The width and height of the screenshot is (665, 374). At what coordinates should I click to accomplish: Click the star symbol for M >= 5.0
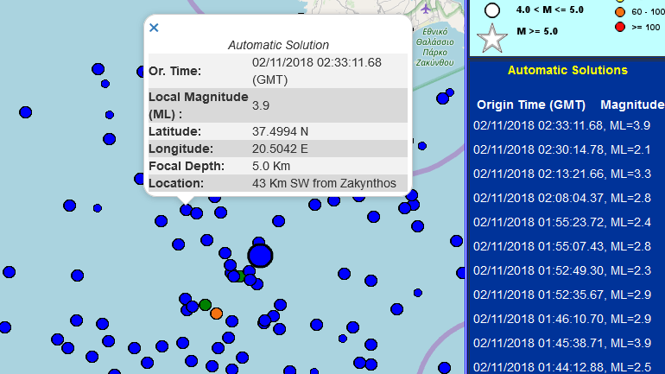pyautogui.click(x=492, y=40)
